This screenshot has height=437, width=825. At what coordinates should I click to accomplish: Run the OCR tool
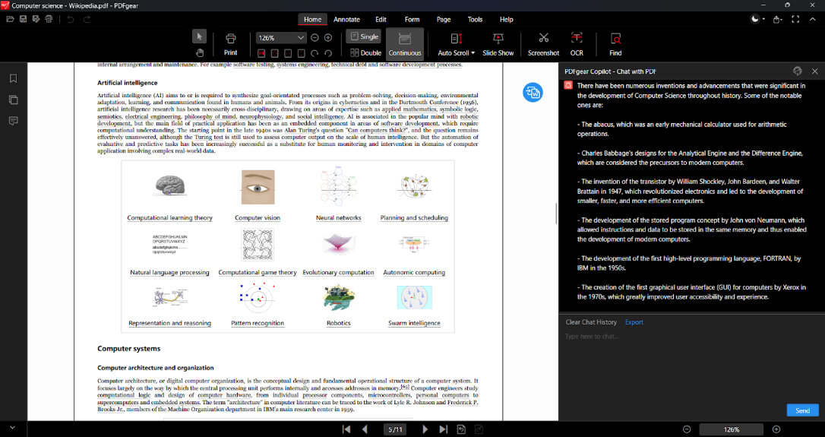click(577, 44)
